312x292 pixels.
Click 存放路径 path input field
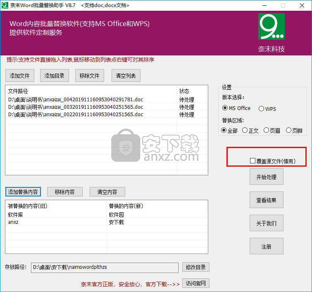(x=105, y=268)
